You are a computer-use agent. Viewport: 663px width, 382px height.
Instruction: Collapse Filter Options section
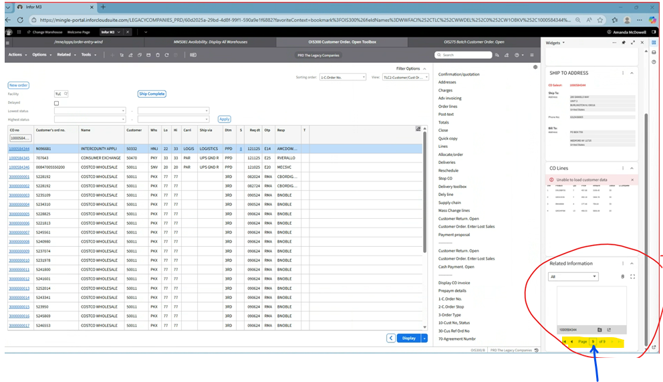tap(424, 68)
